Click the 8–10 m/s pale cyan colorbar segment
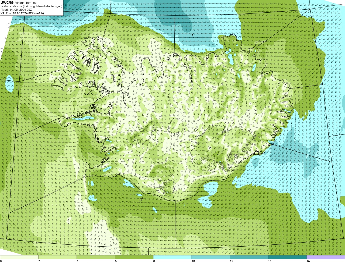345x263 pixels. (x=172, y=257)
